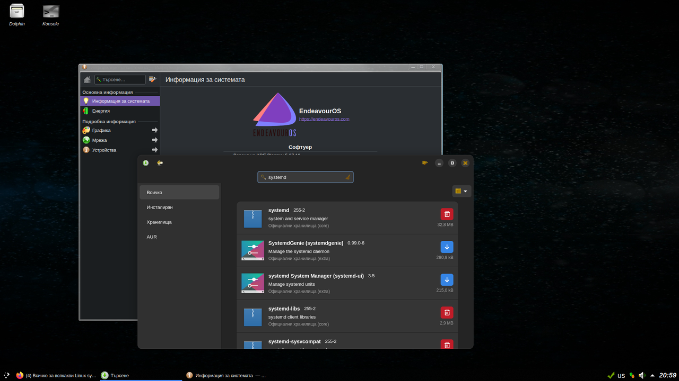Switch to Информация за системата taskbar entry
Viewport: 679px width, 381px height.
(x=227, y=375)
